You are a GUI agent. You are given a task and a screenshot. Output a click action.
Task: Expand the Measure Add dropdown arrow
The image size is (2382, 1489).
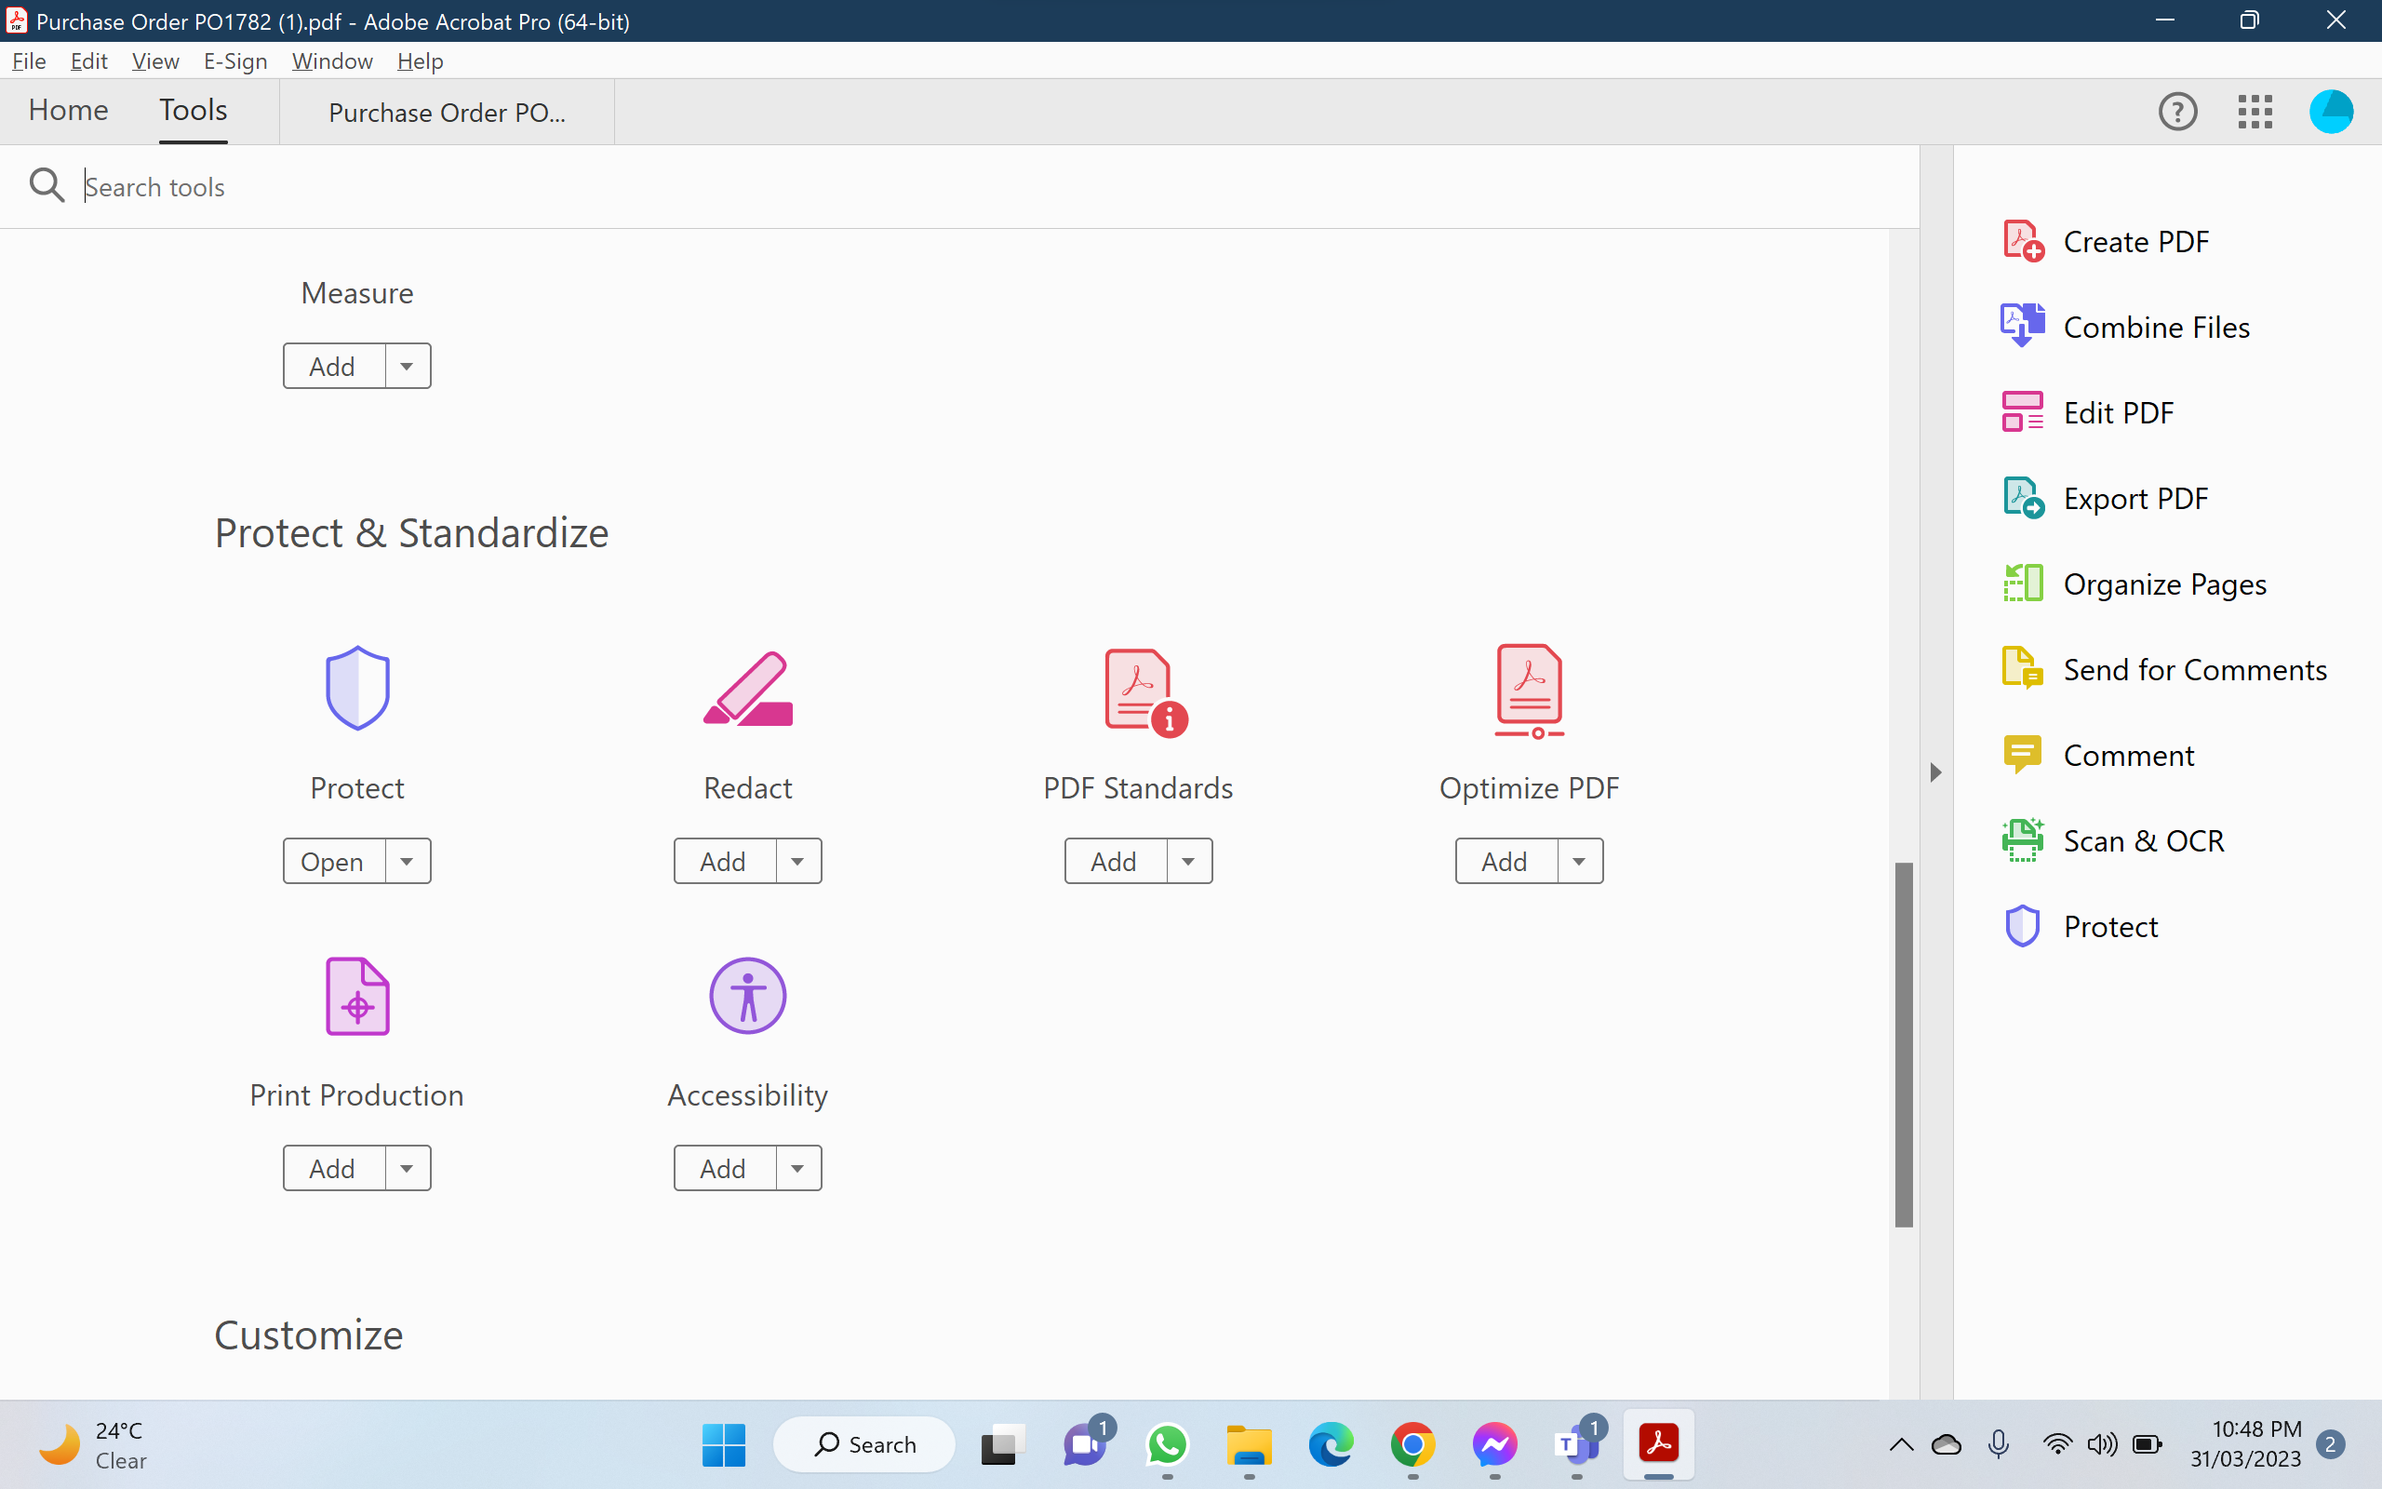click(407, 366)
